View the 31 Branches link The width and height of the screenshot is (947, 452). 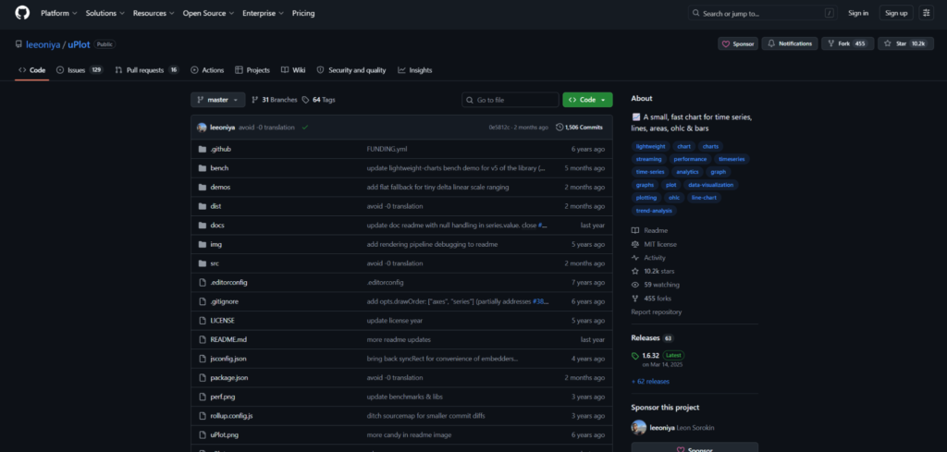274,100
